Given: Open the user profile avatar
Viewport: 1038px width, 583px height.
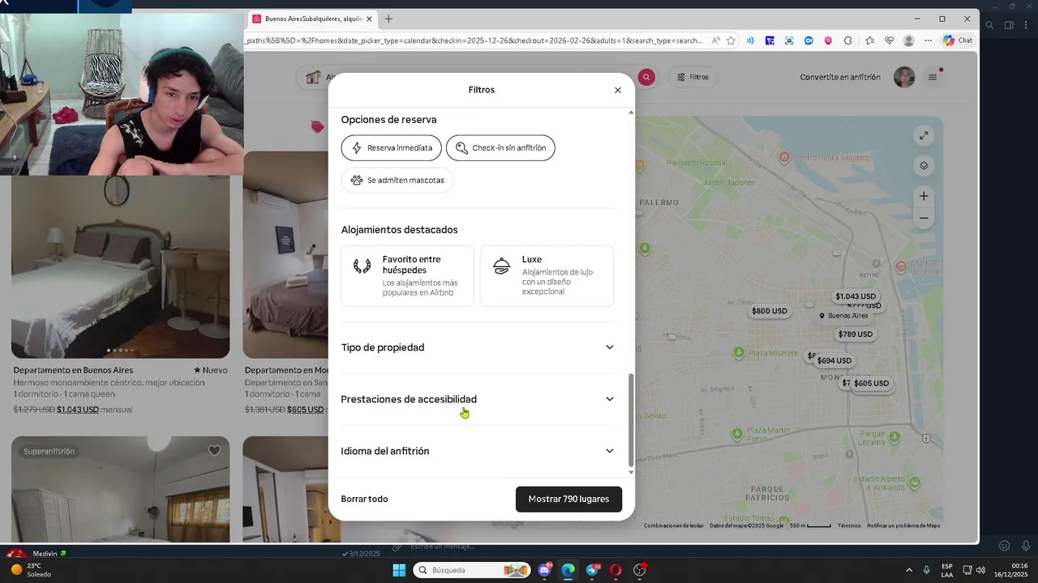Looking at the screenshot, I should click(904, 77).
